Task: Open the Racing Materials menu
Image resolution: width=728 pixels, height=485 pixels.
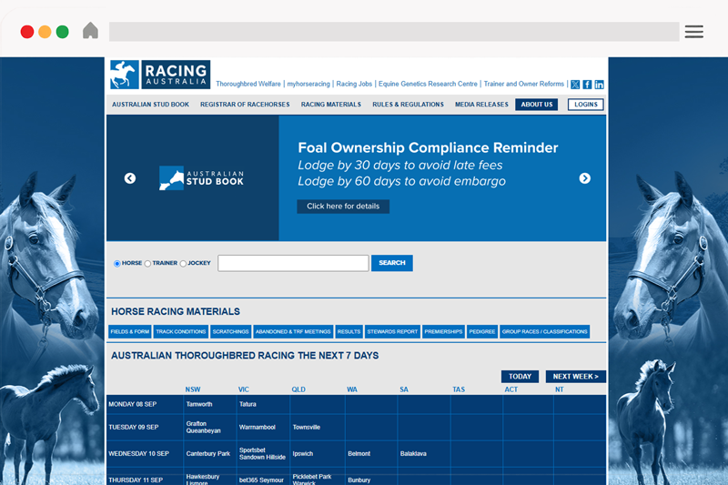Action: [330, 105]
